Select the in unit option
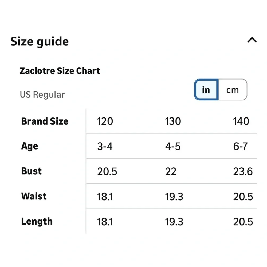The height and width of the screenshot is (267, 267). [206, 89]
